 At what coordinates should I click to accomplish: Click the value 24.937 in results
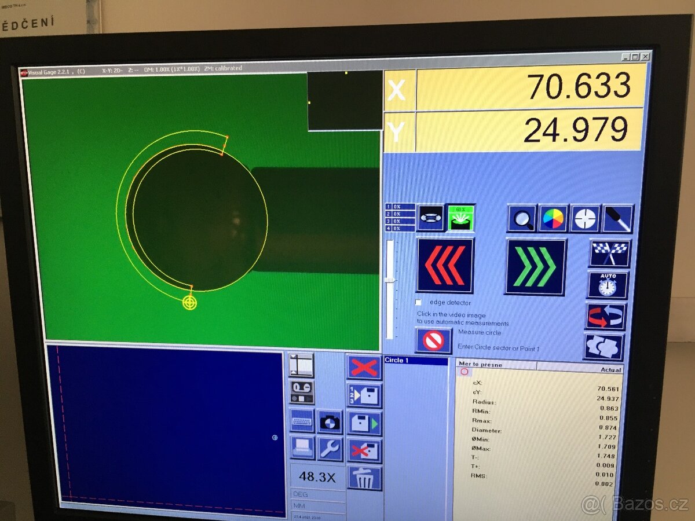(608, 398)
